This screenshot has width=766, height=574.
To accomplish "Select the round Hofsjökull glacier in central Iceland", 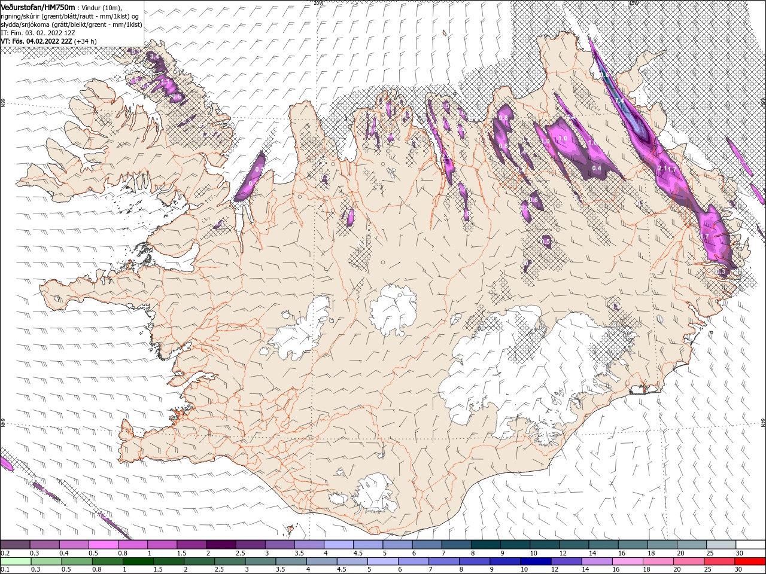I will pyautogui.click(x=393, y=310).
